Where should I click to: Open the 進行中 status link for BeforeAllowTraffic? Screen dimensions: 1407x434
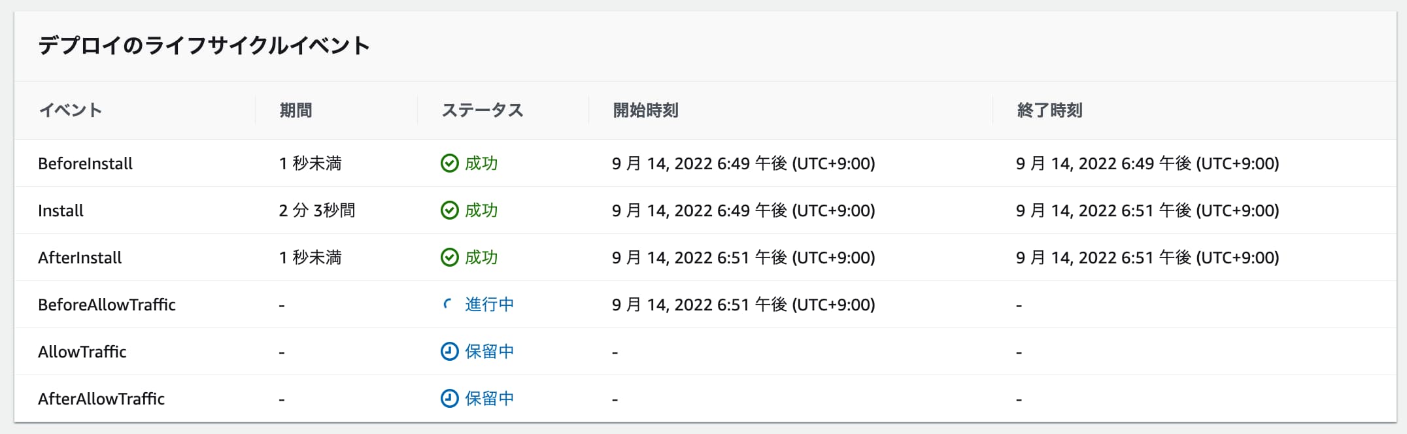(x=489, y=304)
